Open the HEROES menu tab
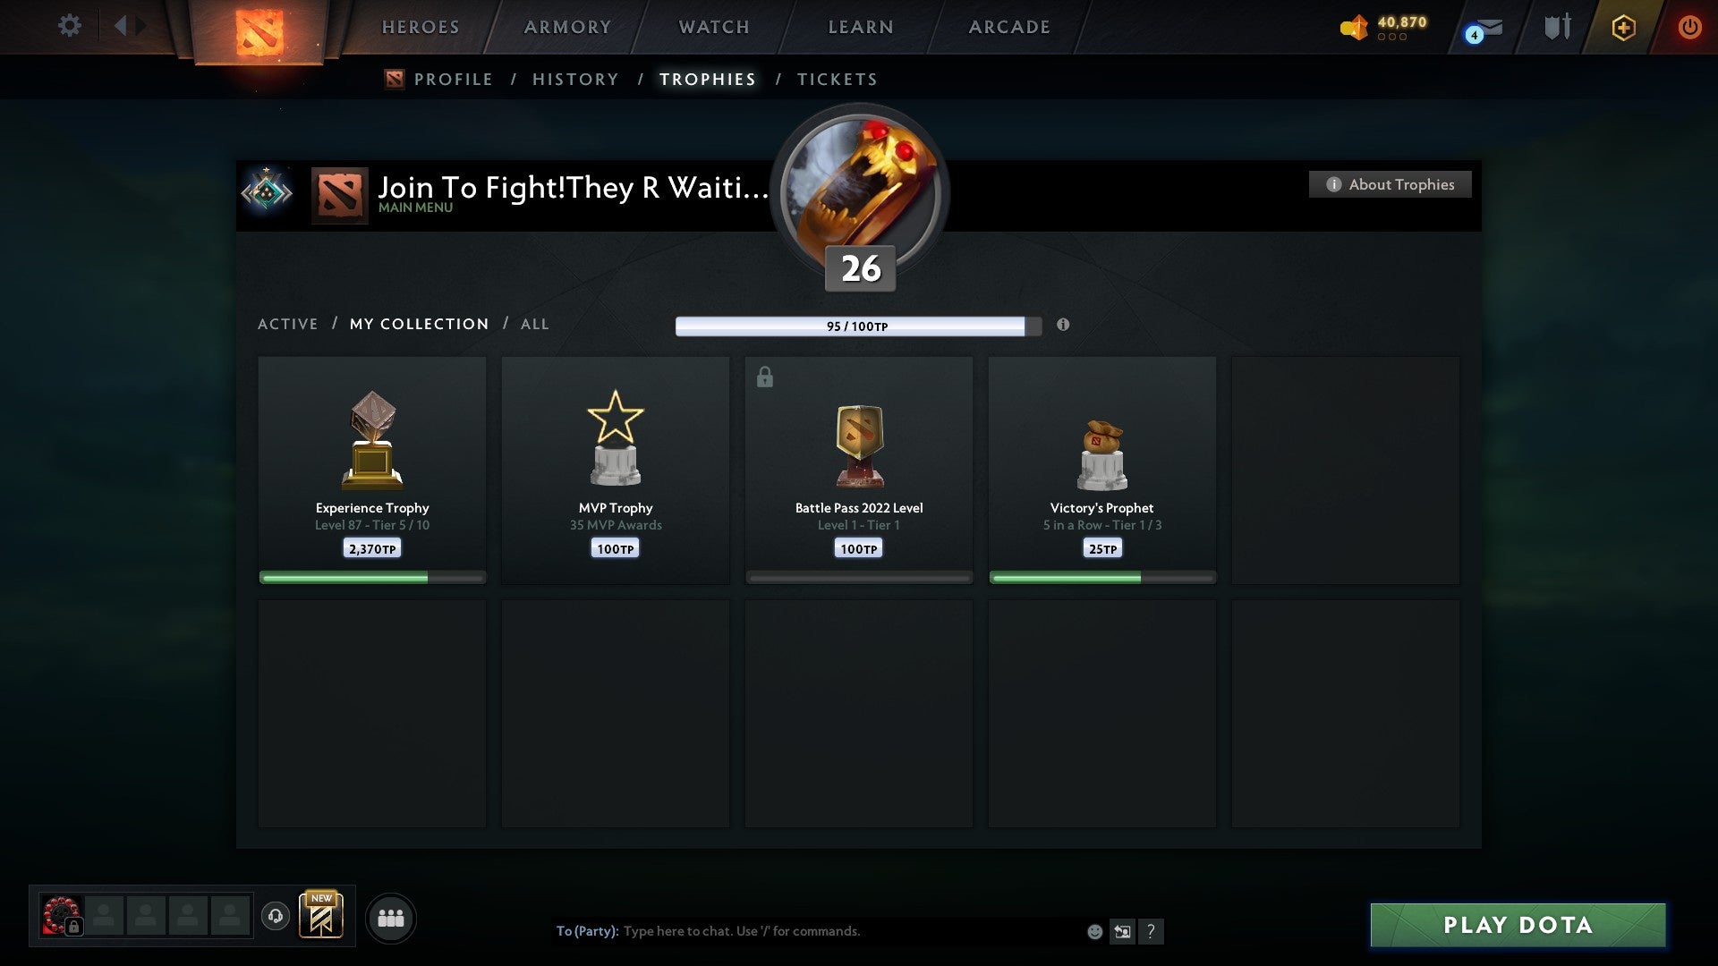 point(420,26)
